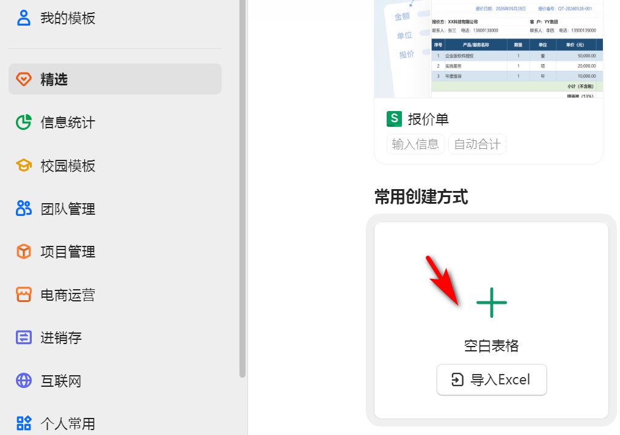Click the 互联网 globe icon

point(24,381)
